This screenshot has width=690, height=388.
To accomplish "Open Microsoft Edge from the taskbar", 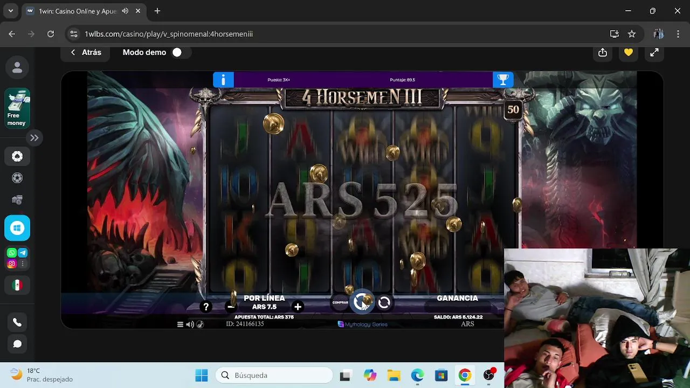I will pyautogui.click(x=417, y=376).
